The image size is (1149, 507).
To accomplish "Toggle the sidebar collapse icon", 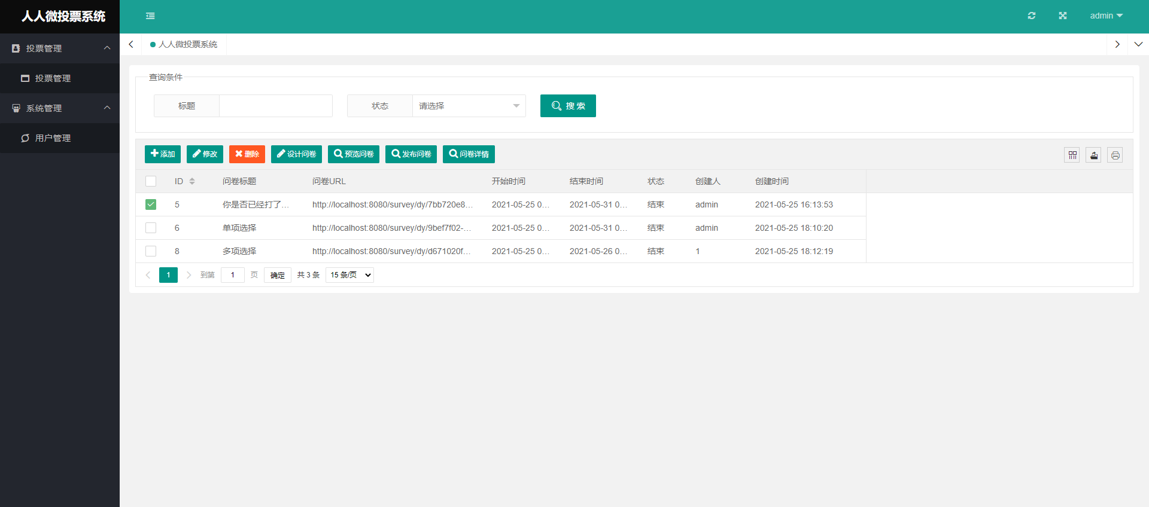I will tap(150, 16).
